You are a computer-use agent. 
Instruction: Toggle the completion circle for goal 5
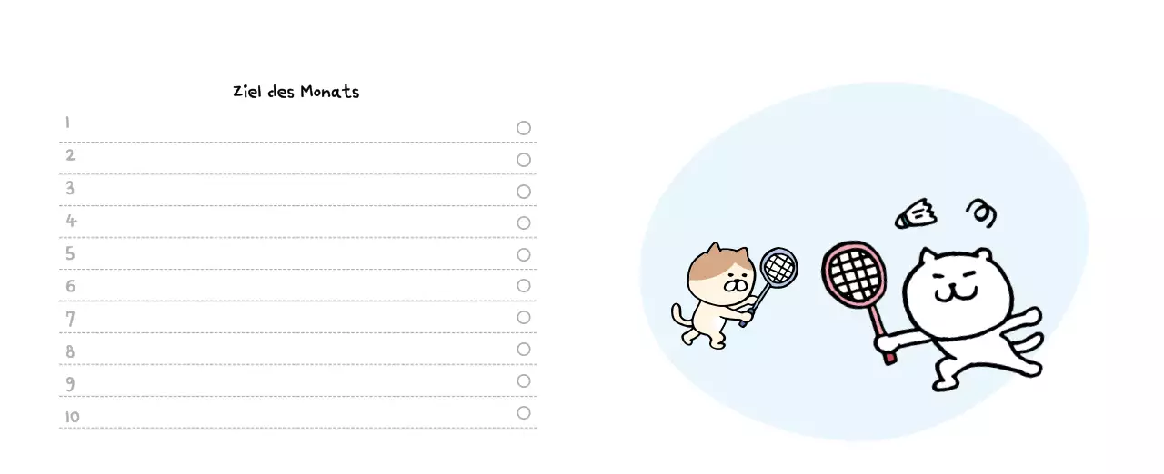point(524,255)
